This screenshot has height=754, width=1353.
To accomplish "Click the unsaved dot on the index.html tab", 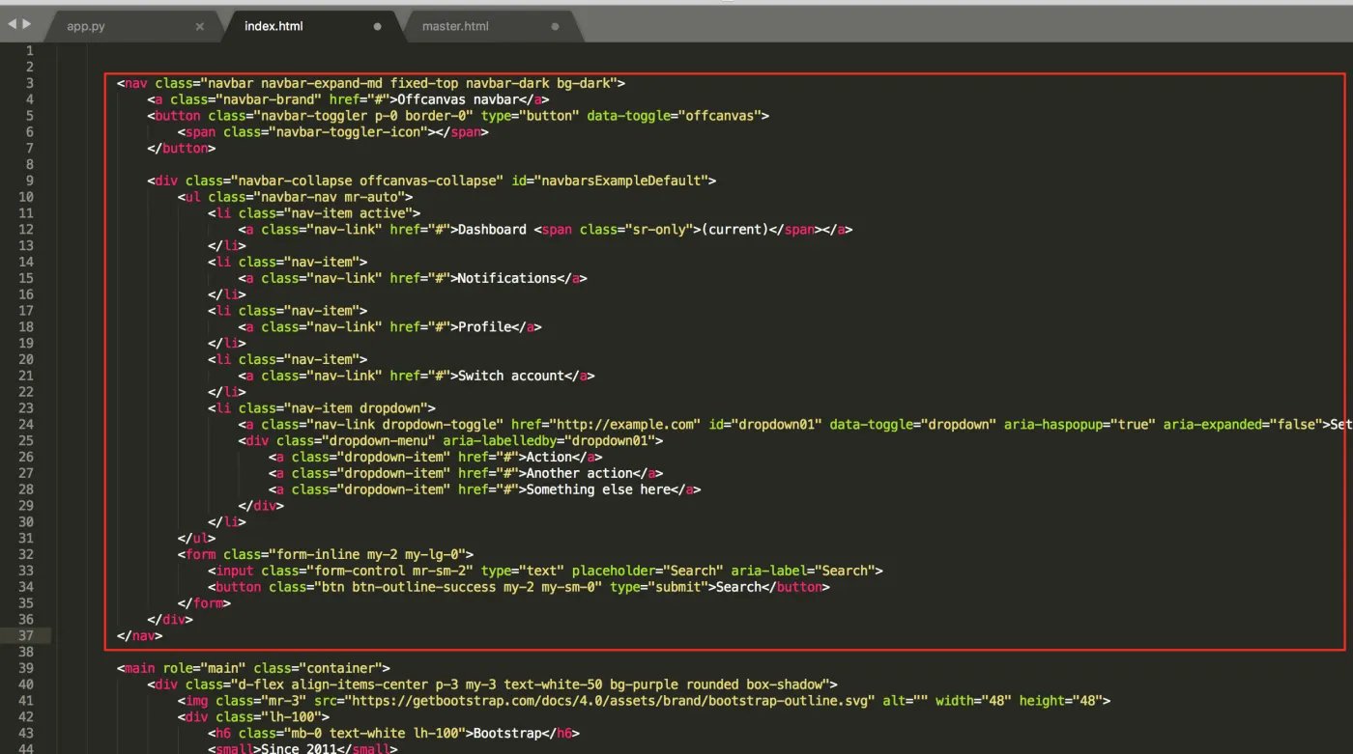I will [378, 27].
